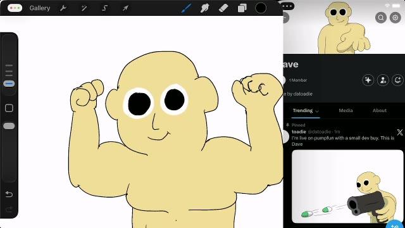The height and width of the screenshot is (228, 405).
Task: Adjust the brush opacity slider handle
Action: (x=9, y=126)
